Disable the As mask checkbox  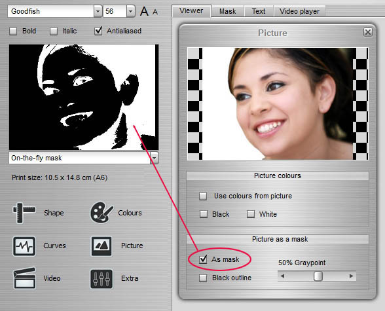pyautogui.click(x=203, y=259)
